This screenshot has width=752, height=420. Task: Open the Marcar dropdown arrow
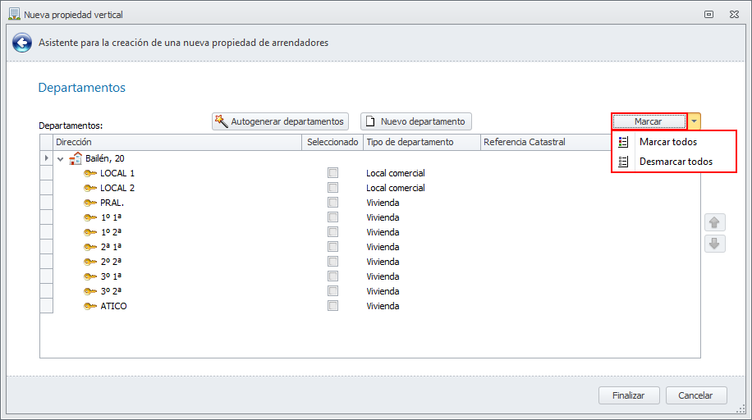695,121
